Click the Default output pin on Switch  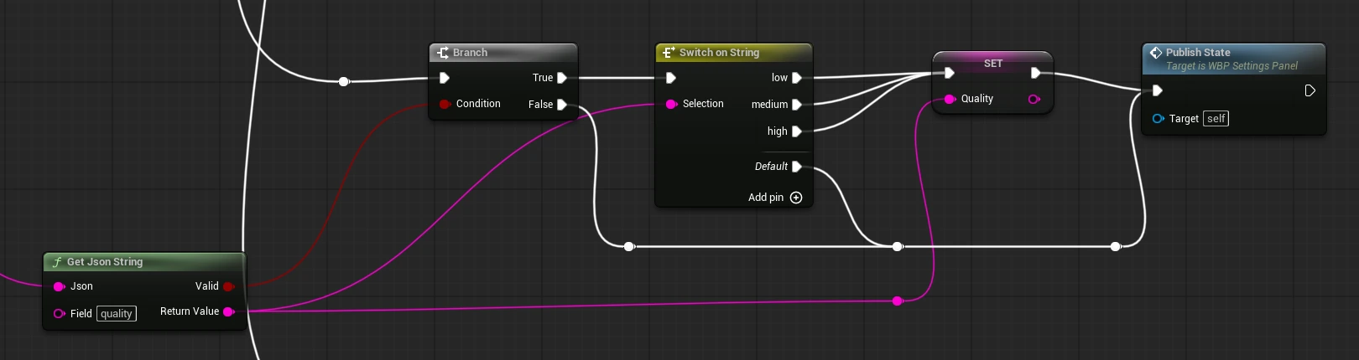797,167
